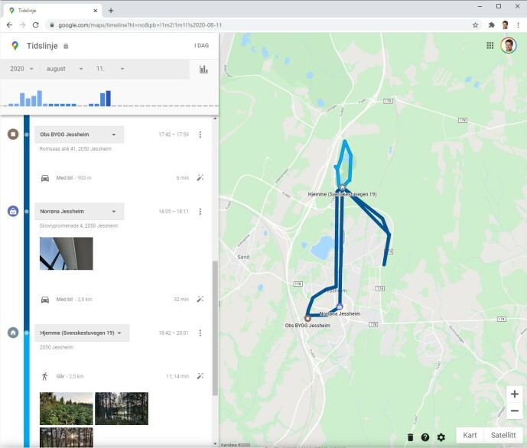Open the Google apps grid
Screen dimensions: 527x448
point(490,45)
